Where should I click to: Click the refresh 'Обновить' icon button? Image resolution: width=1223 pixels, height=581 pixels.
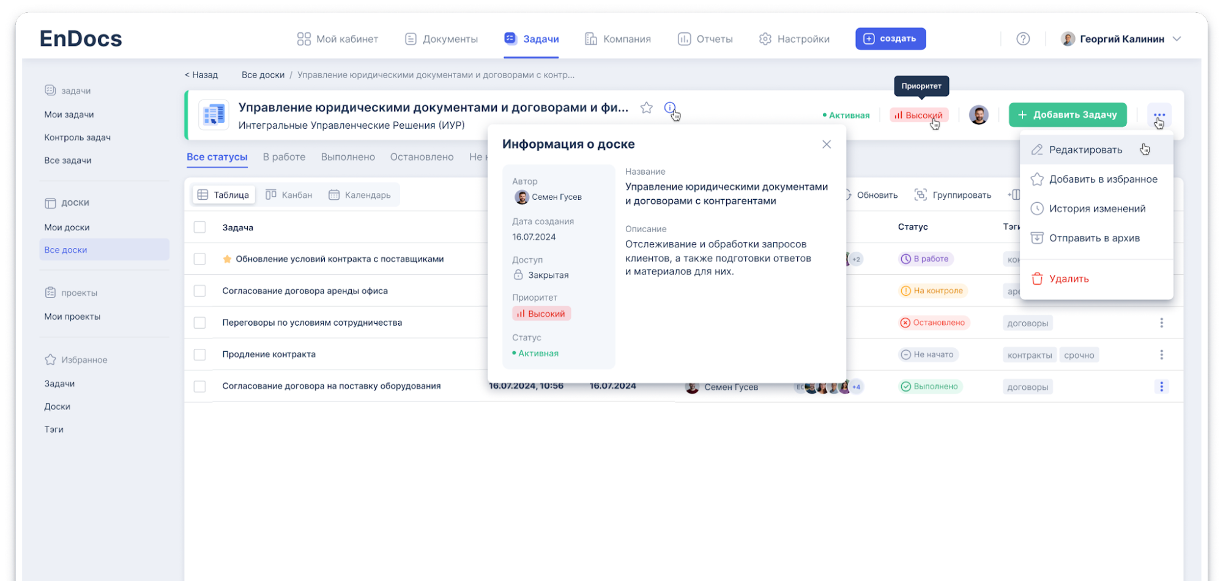(849, 195)
